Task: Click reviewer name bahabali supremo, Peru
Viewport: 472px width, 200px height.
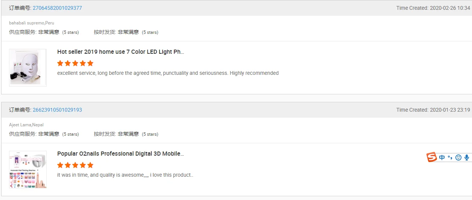Action: click(x=32, y=23)
